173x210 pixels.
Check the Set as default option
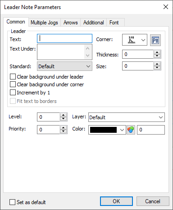pos(12,202)
